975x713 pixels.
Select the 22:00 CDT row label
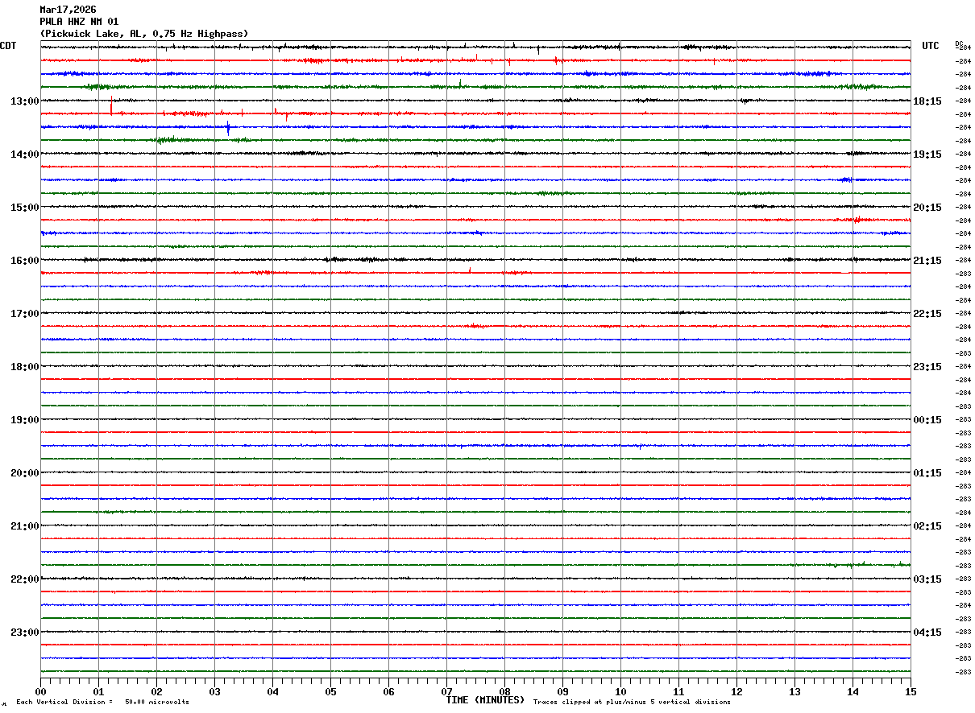(x=25, y=579)
